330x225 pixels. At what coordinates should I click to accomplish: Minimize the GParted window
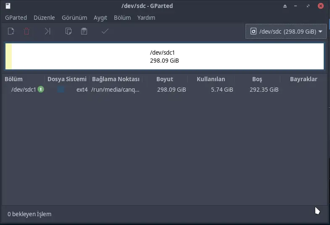[296, 6]
